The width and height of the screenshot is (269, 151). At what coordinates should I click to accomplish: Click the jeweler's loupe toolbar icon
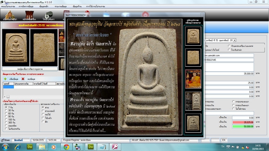pyautogui.click(x=49, y=16)
